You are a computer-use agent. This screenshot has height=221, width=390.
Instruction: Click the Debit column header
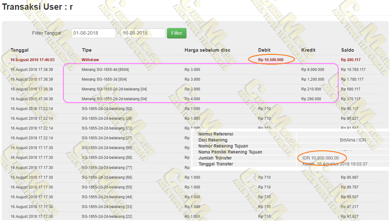[264, 50]
